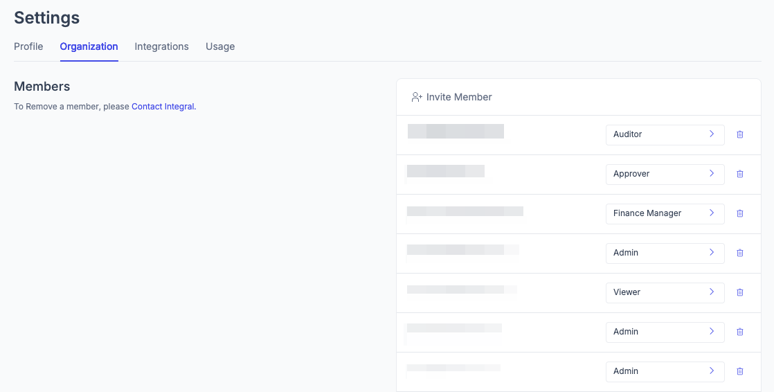Expand the Approver role selector
This screenshot has width=774, height=392.
(665, 174)
